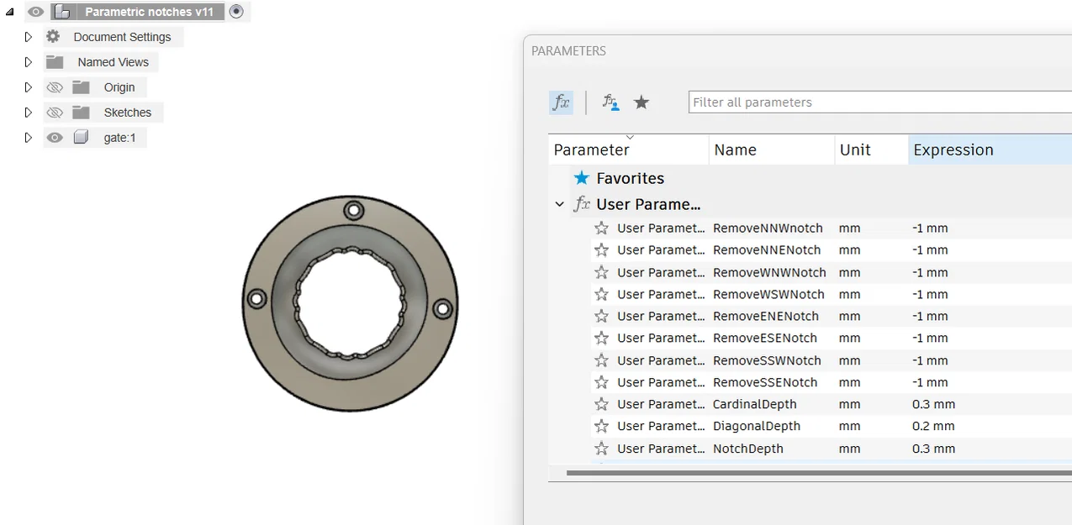Click the left mounting hole on the gate model

256,298
